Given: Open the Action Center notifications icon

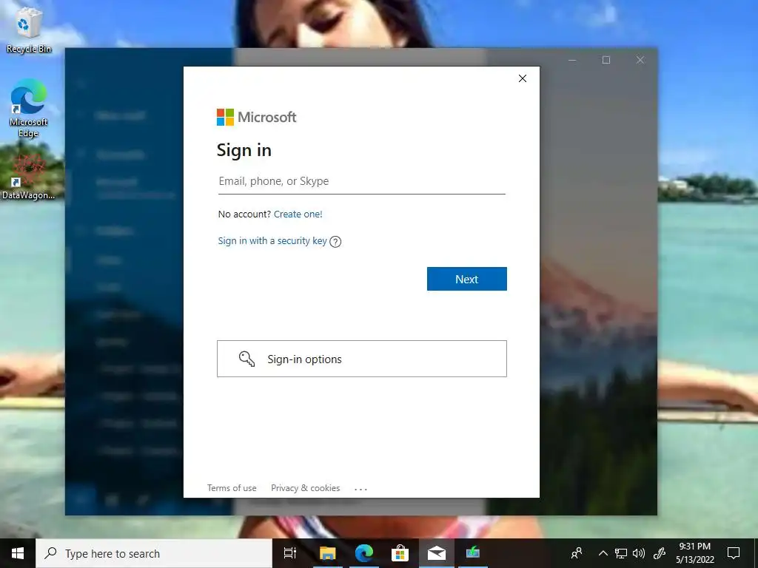Looking at the screenshot, I should coord(734,553).
